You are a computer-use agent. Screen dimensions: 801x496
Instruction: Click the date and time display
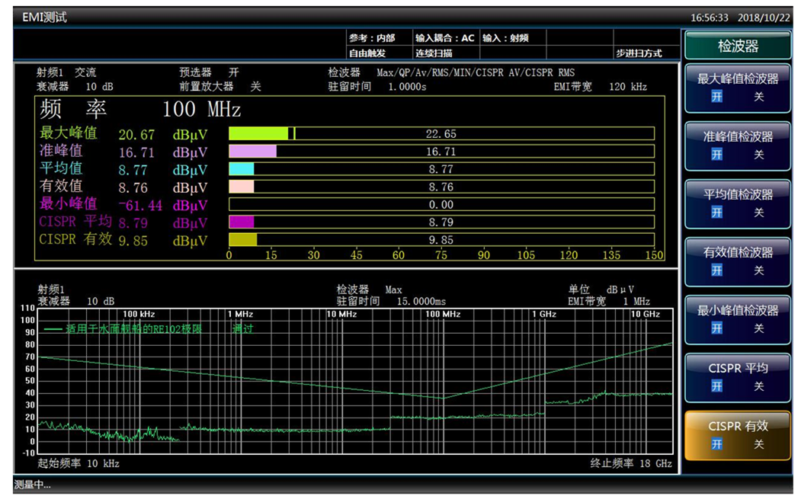(x=741, y=17)
